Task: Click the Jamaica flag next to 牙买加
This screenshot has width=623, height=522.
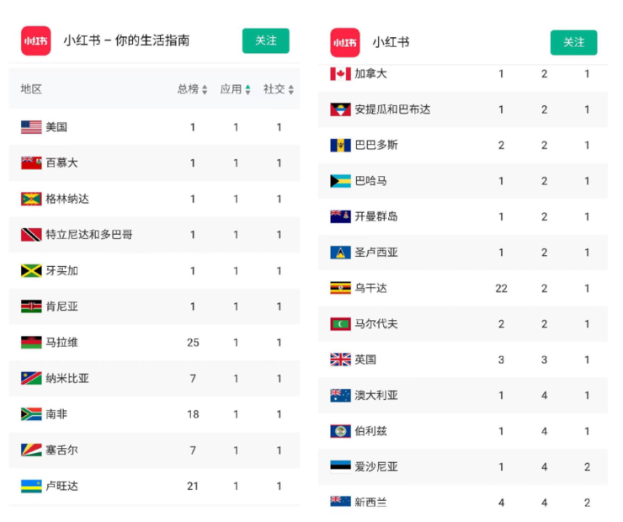Action: (31, 270)
